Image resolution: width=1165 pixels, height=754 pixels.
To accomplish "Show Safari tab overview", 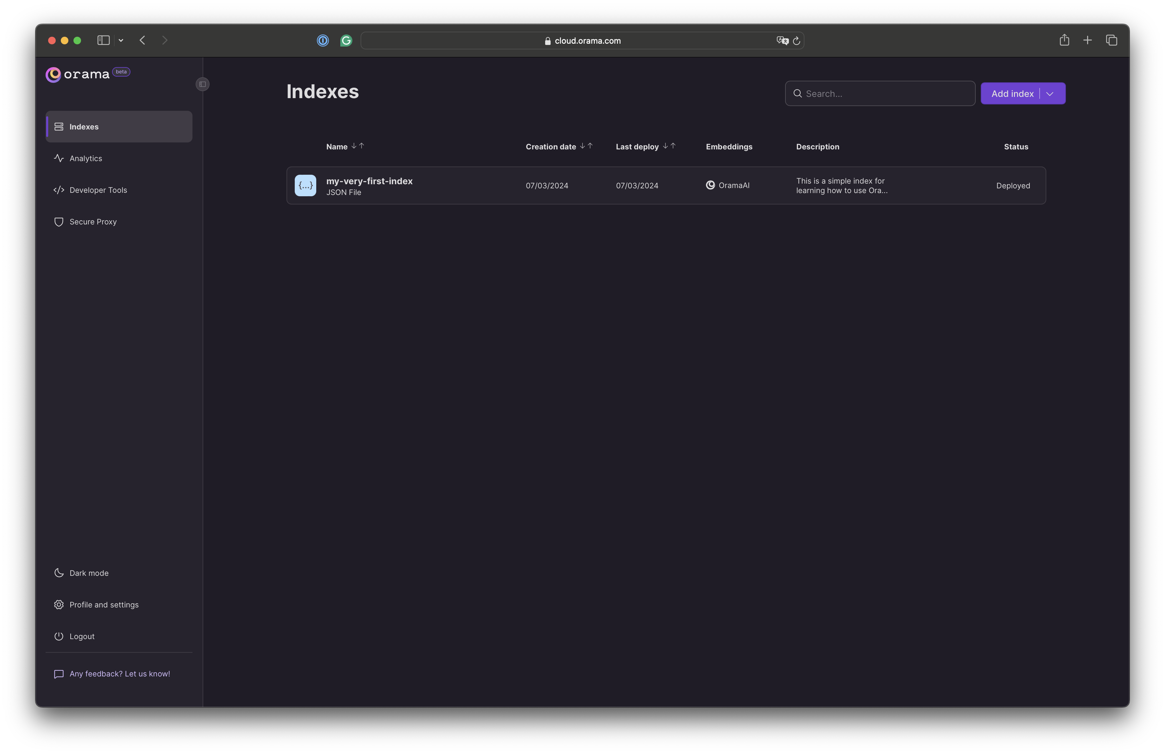I will click(1111, 40).
